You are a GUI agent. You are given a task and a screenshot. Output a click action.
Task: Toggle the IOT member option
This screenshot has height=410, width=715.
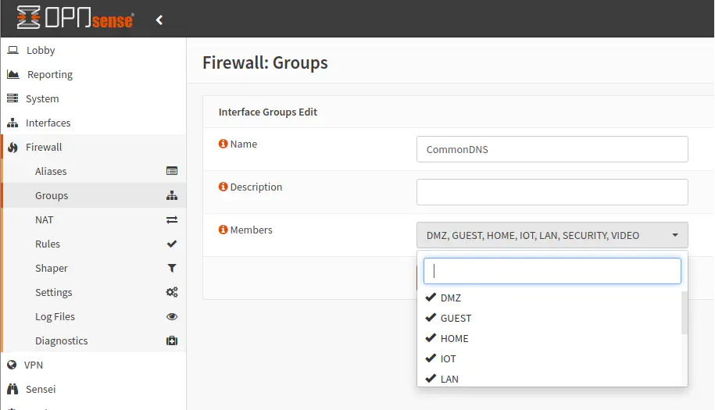click(448, 358)
